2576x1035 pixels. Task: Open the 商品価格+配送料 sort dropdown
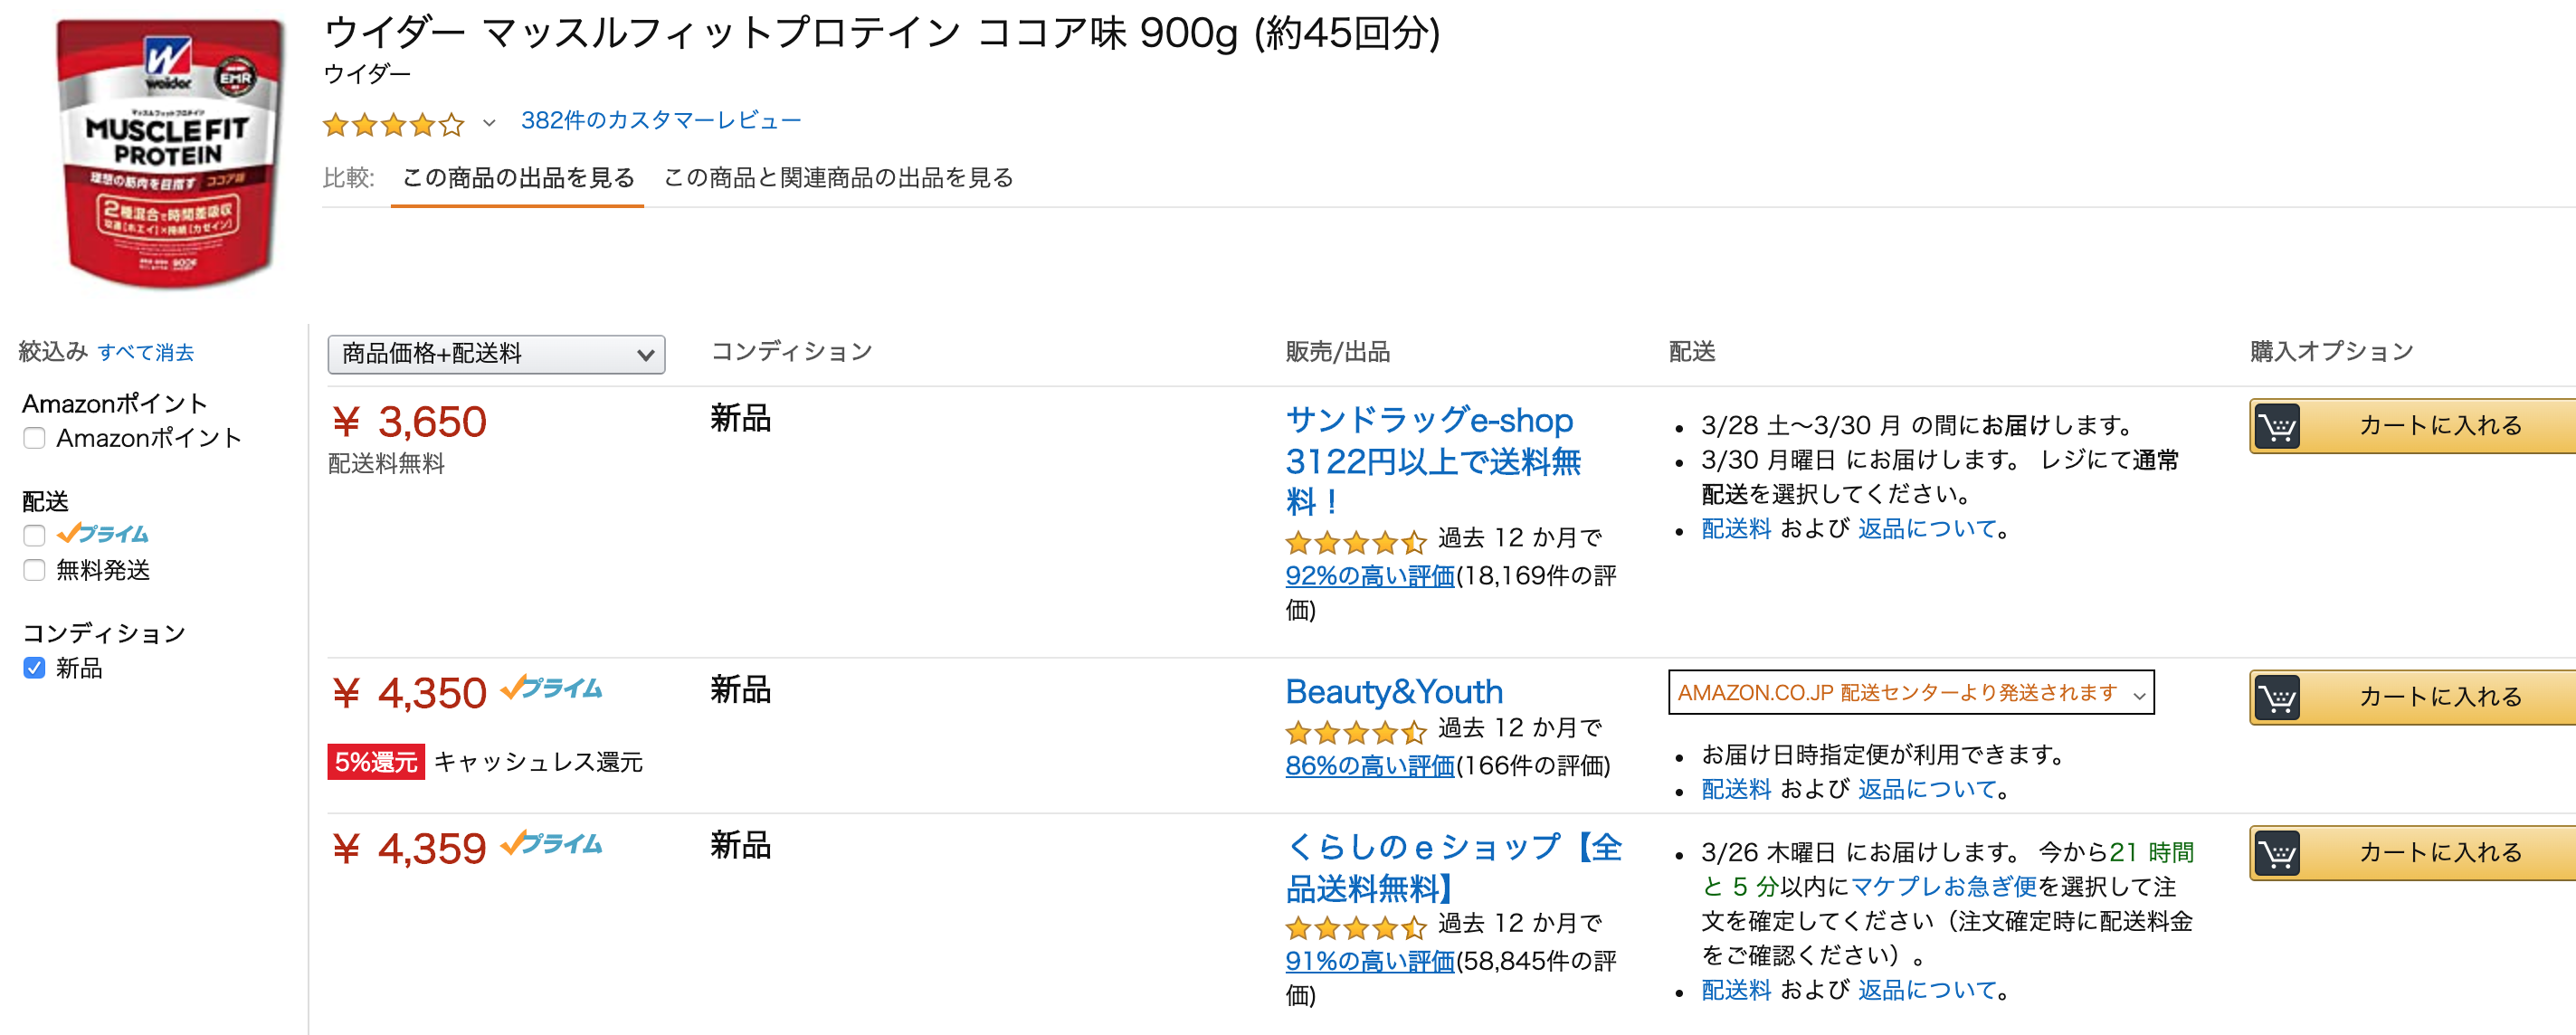coord(496,354)
